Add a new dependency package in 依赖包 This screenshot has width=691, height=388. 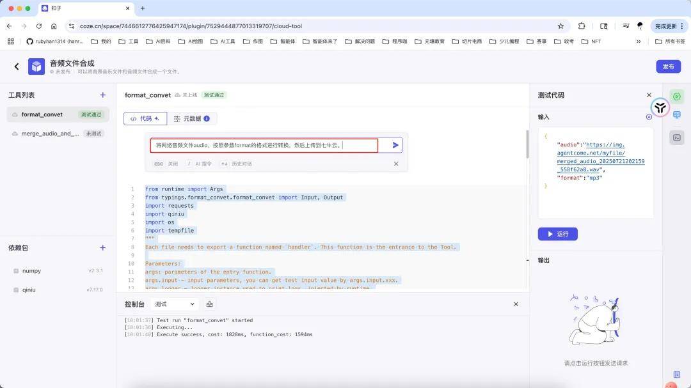tap(102, 247)
